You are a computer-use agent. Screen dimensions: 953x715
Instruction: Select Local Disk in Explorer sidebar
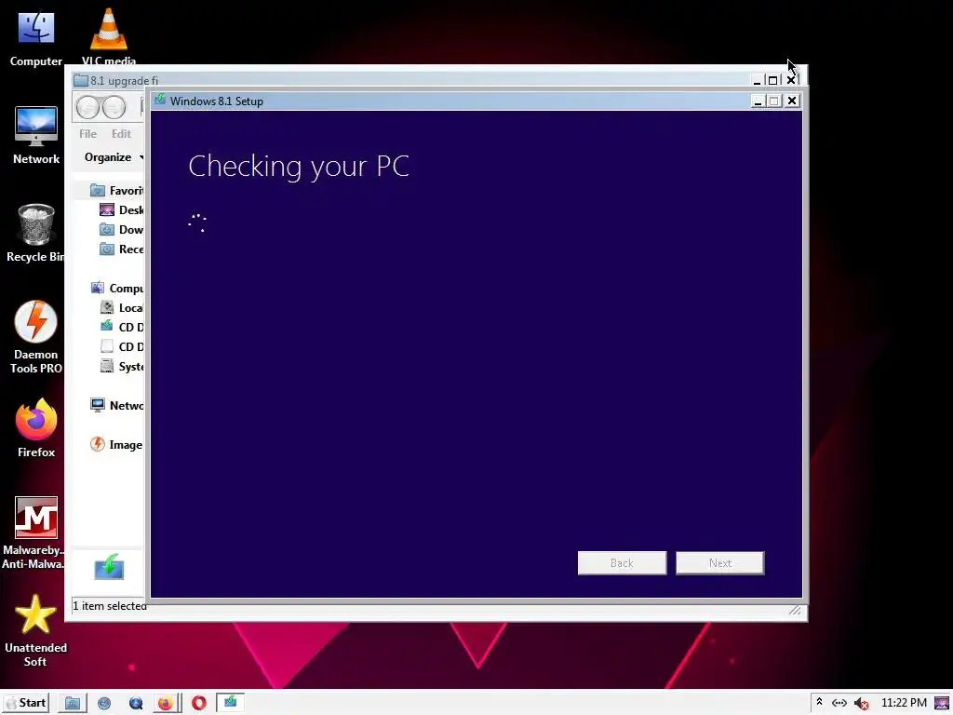[x=122, y=307]
